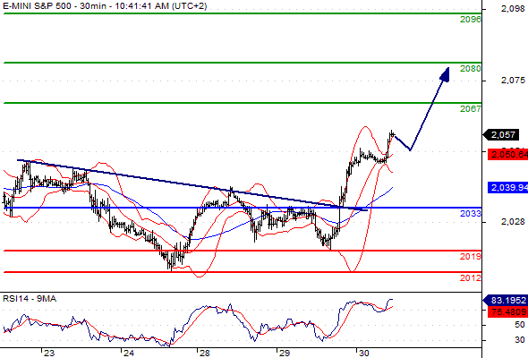Screen dimensions: 528x358
Task: Click the 2067 resistance level label
Action: [471, 109]
